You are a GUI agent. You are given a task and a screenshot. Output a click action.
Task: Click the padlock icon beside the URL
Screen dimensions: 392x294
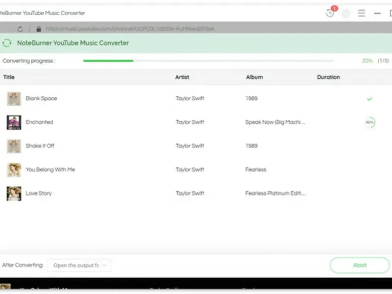tap(39, 29)
